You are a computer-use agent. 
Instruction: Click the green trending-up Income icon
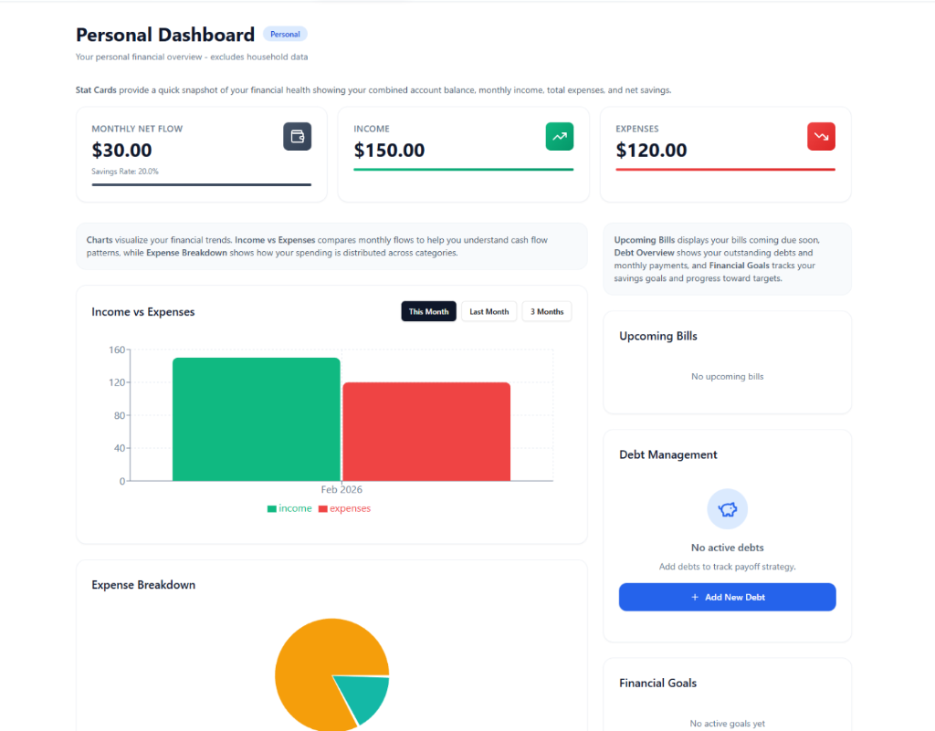click(560, 136)
